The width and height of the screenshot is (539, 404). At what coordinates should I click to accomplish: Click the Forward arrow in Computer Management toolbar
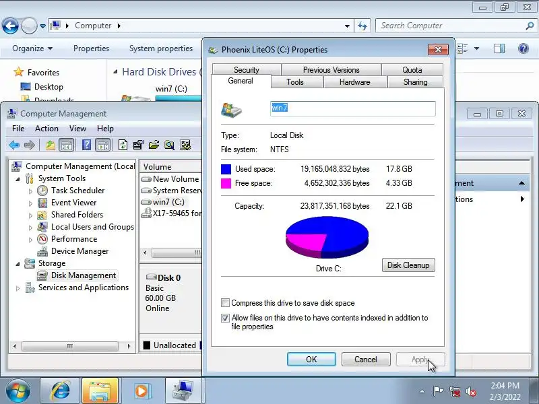30,145
